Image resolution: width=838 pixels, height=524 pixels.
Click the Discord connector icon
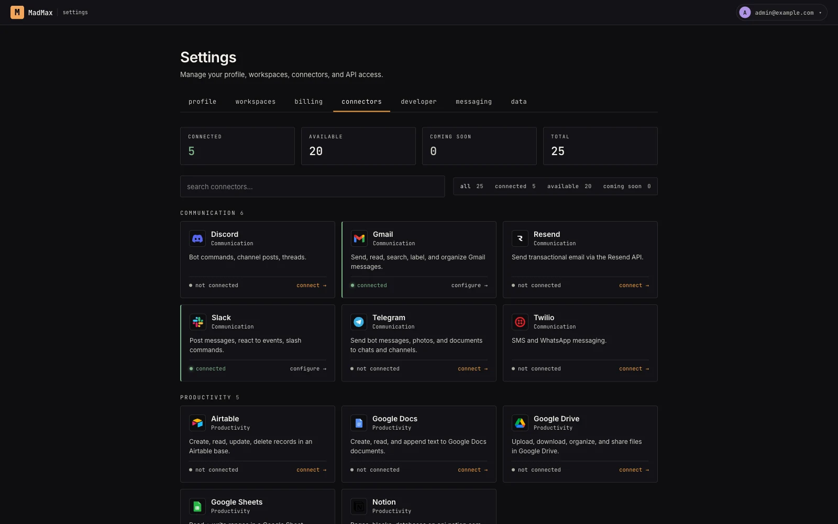(197, 238)
